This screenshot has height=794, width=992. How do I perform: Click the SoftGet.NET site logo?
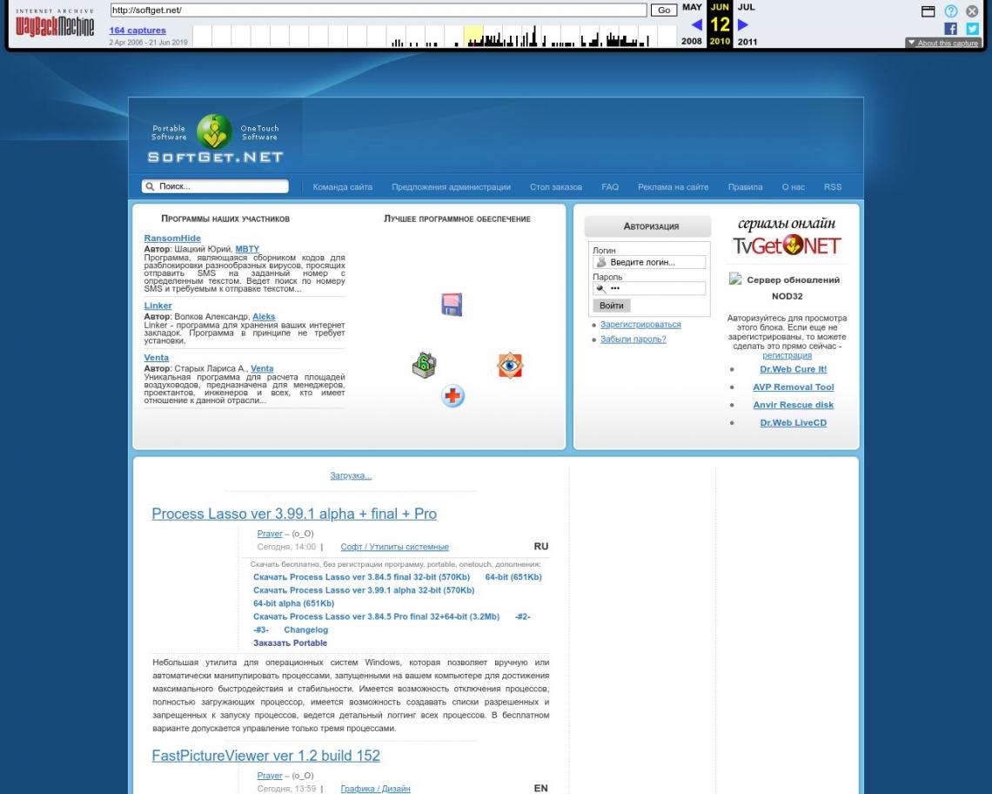[x=215, y=138]
